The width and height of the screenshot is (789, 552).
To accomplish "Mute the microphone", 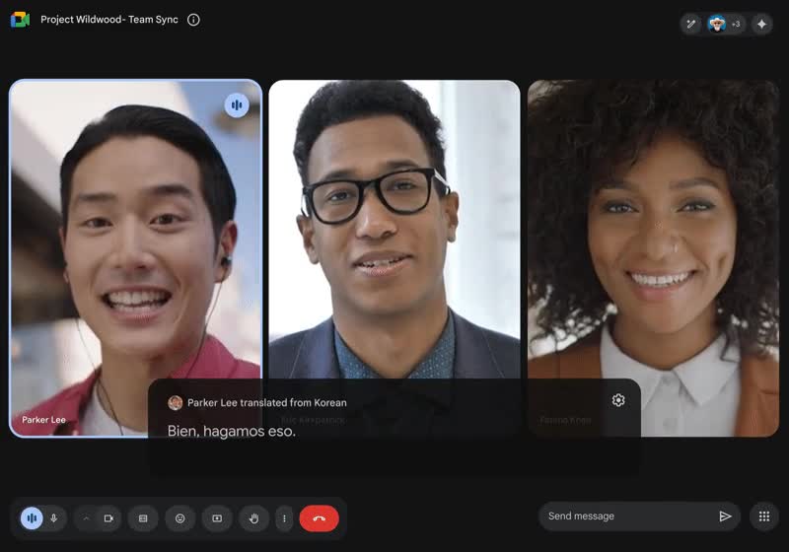I will 54,517.
